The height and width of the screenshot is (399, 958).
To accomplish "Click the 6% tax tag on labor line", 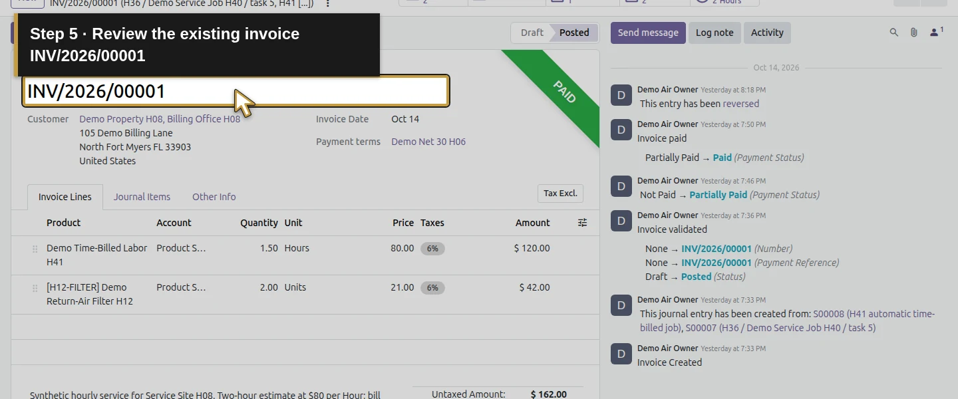I will pos(432,249).
